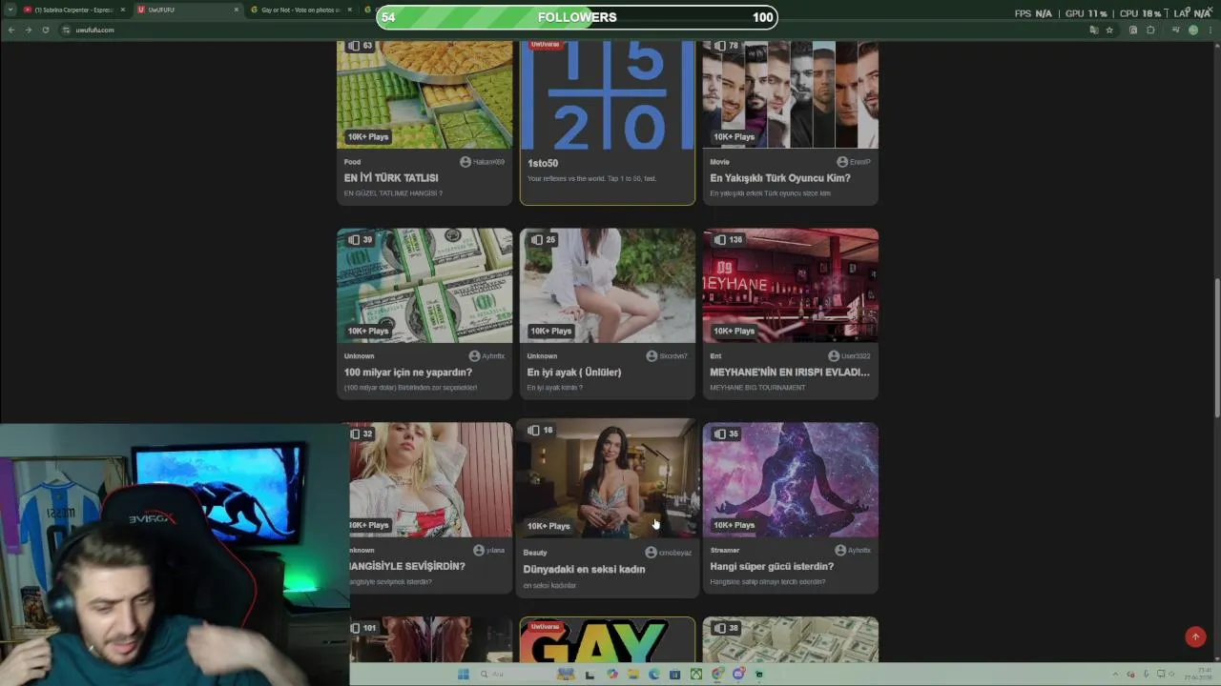Open 100 milyar için ne yapardın? quiz
The image size is (1221, 686).
(x=408, y=373)
